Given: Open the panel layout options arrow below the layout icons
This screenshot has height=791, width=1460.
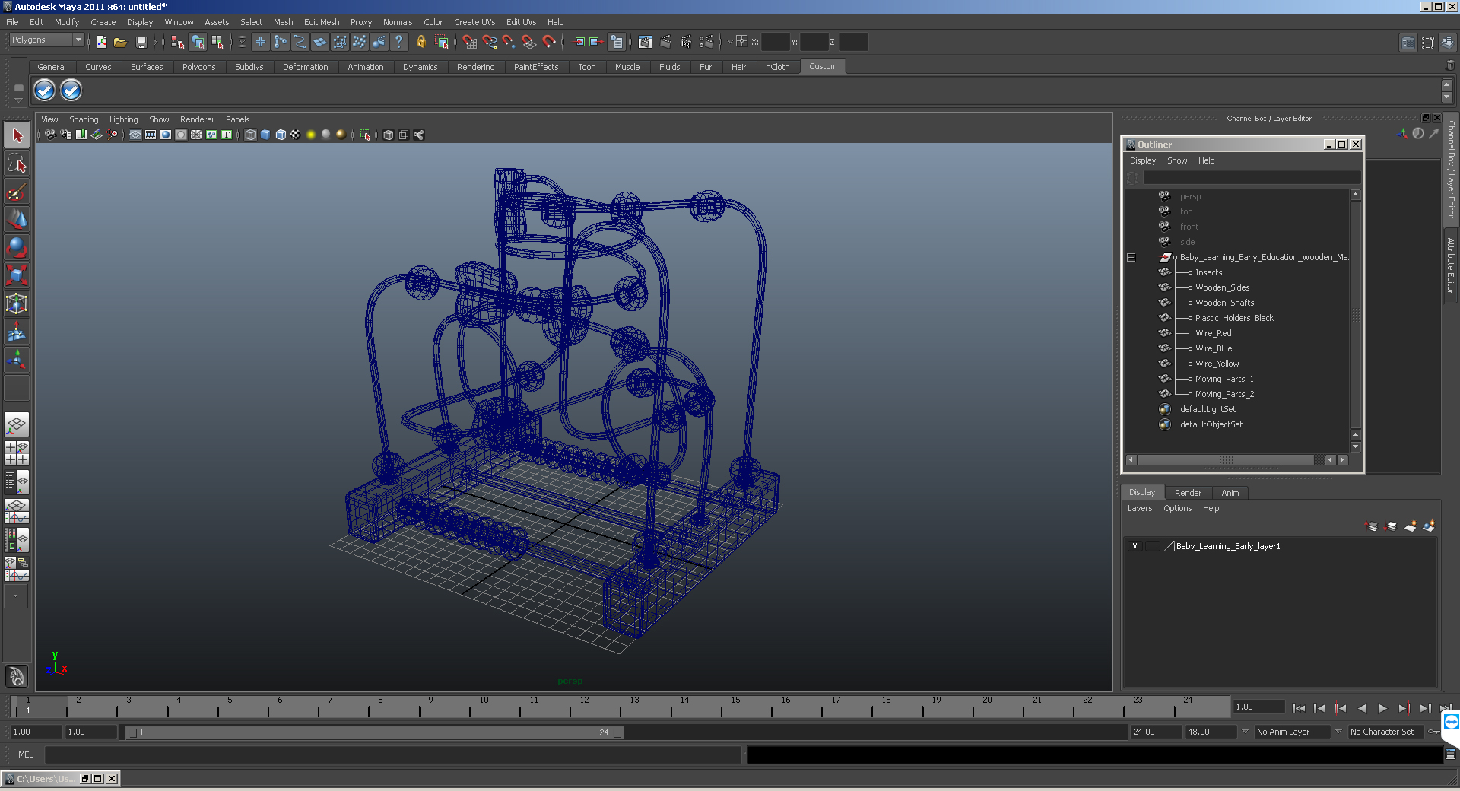Looking at the screenshot, I should pos(15,596).
